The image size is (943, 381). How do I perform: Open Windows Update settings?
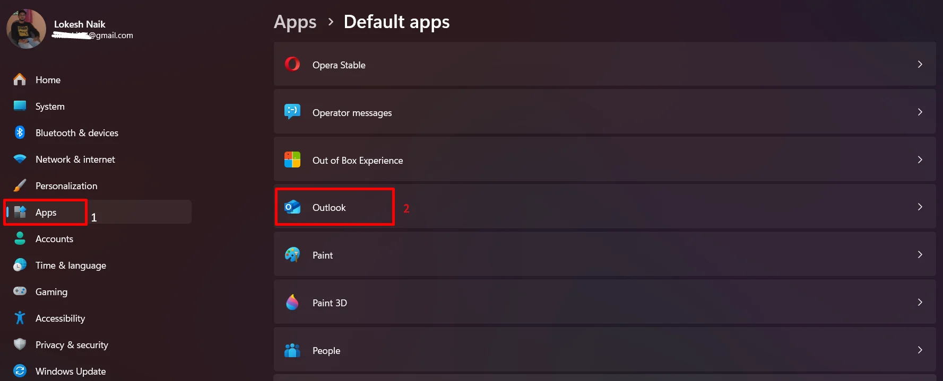(x=71, y=371)
